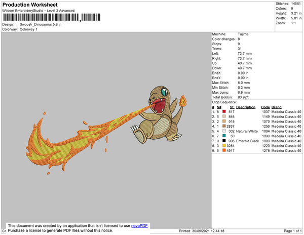Click the Brand column header

tap(276, 107)
